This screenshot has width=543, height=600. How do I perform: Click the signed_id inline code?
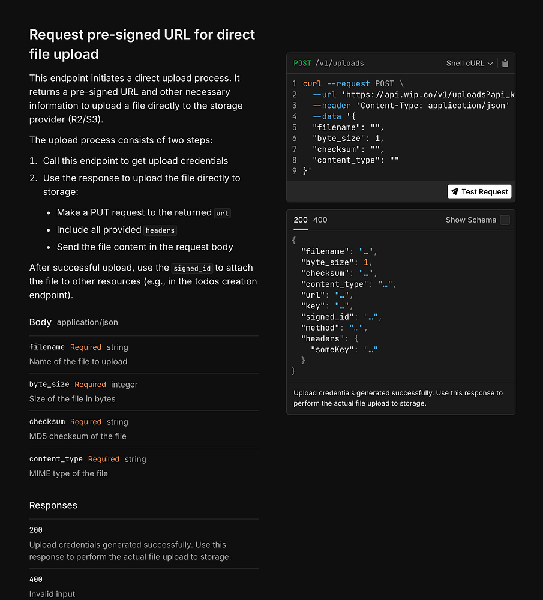tap(193, 268)
